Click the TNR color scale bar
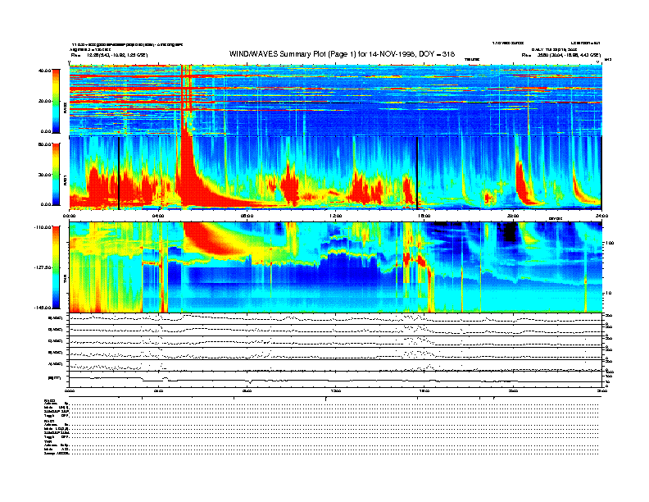This screenshot has width=649, height=502. (x=56, y=267)
